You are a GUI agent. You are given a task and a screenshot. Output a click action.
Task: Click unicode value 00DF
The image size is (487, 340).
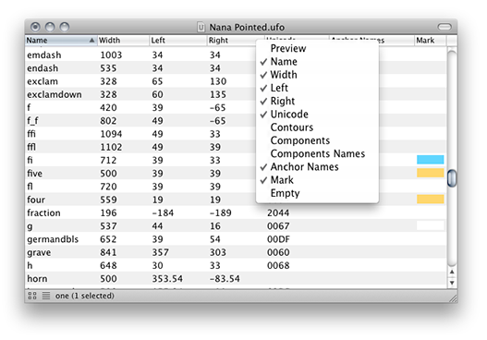[278, 239]
